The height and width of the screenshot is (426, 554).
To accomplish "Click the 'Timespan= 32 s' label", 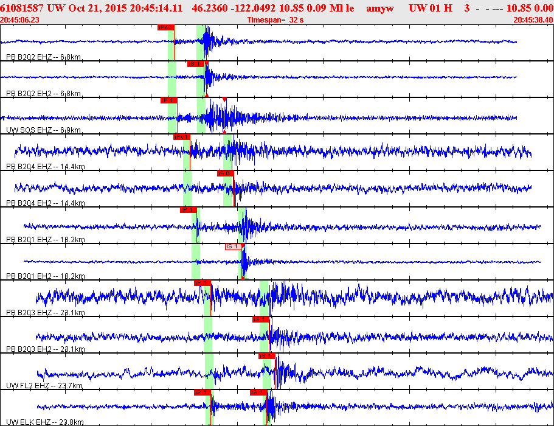I will 275,20.
